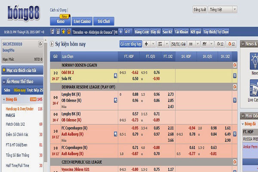This screenshot has height=172, width=258.
Task: Open Tùy thích/Tự Chọn preferences
Action: tap(216, 32)
